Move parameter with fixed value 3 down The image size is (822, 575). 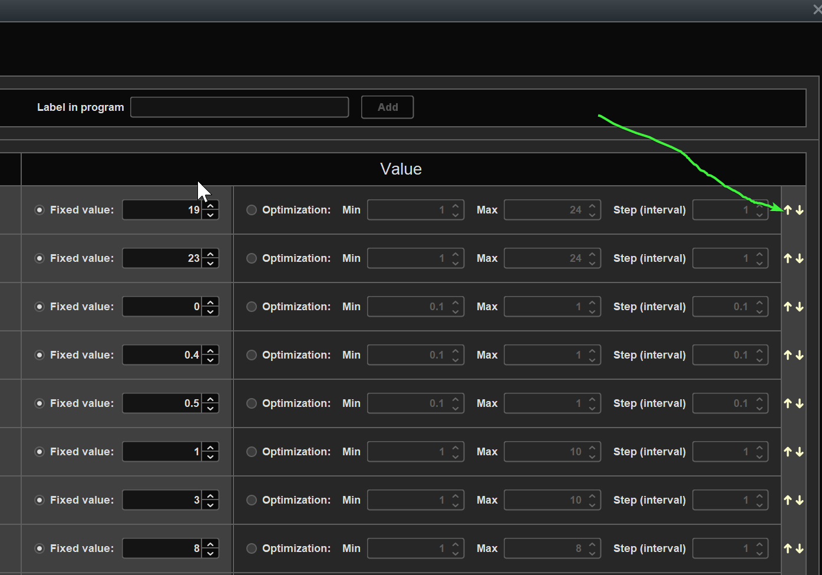coord(800,500)
